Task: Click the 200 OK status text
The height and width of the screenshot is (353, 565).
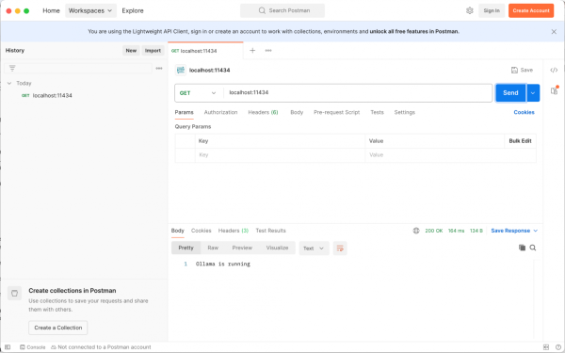Action: [x=434, y=231]
